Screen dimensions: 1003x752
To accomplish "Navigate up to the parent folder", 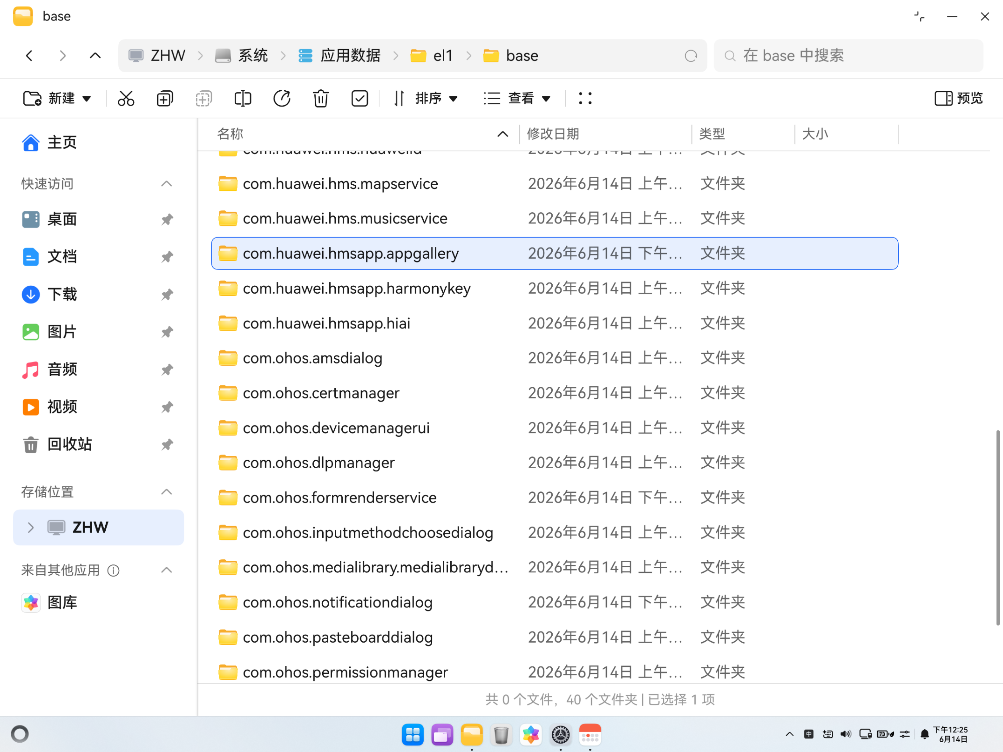I will pyautogui.click(x=95, y=56).
